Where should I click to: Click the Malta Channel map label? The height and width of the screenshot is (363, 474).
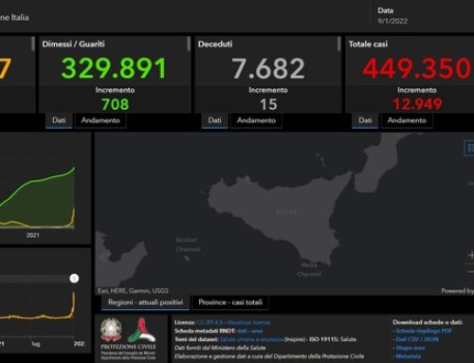tap(309, 269)
